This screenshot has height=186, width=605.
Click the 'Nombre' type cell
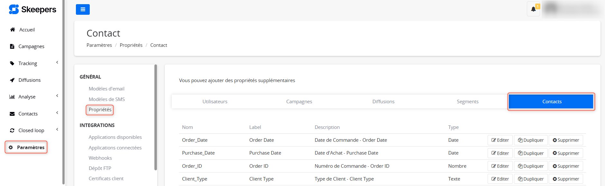pyautogui.click(x=457, y=166)
